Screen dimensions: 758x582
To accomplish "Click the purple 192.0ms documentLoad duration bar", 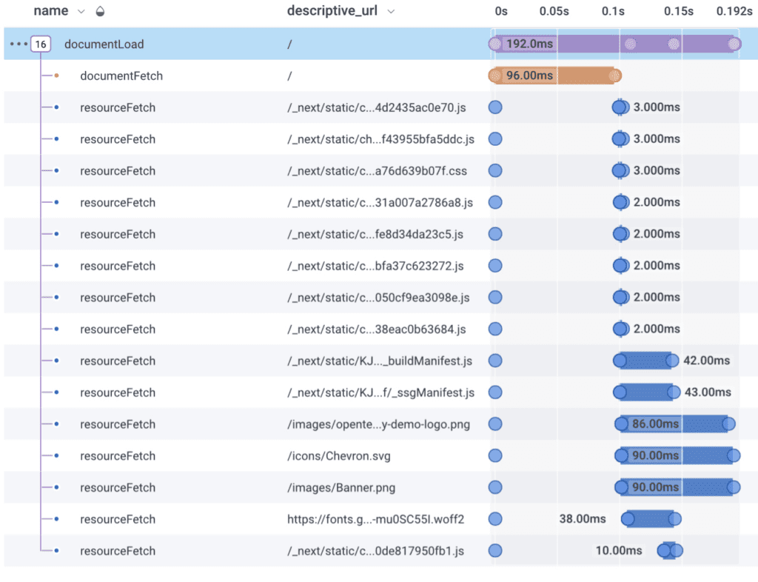I will [x=614, y=44].
